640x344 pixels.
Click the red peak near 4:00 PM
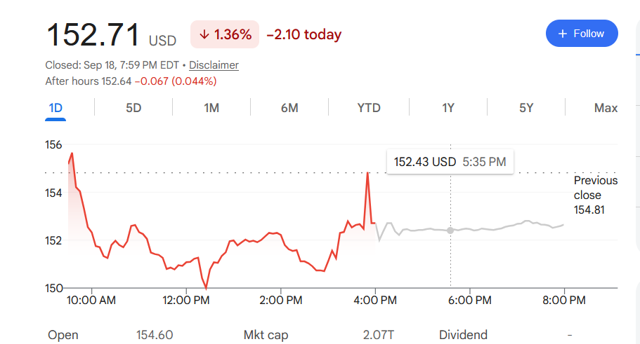click(367, 173)
